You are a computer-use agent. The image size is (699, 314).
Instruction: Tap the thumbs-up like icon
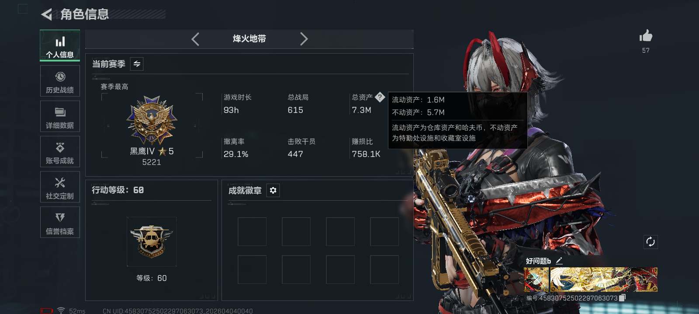pos(646,36)
